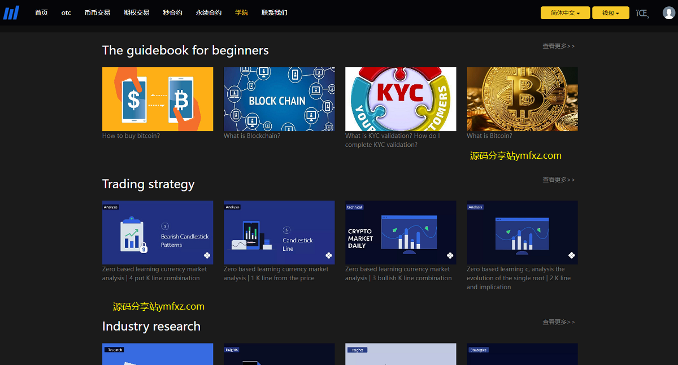The width and height of the screenshot is (678, 365).
Task: Expand the 简体中文 language dropdown
Action: click(565, 13)
